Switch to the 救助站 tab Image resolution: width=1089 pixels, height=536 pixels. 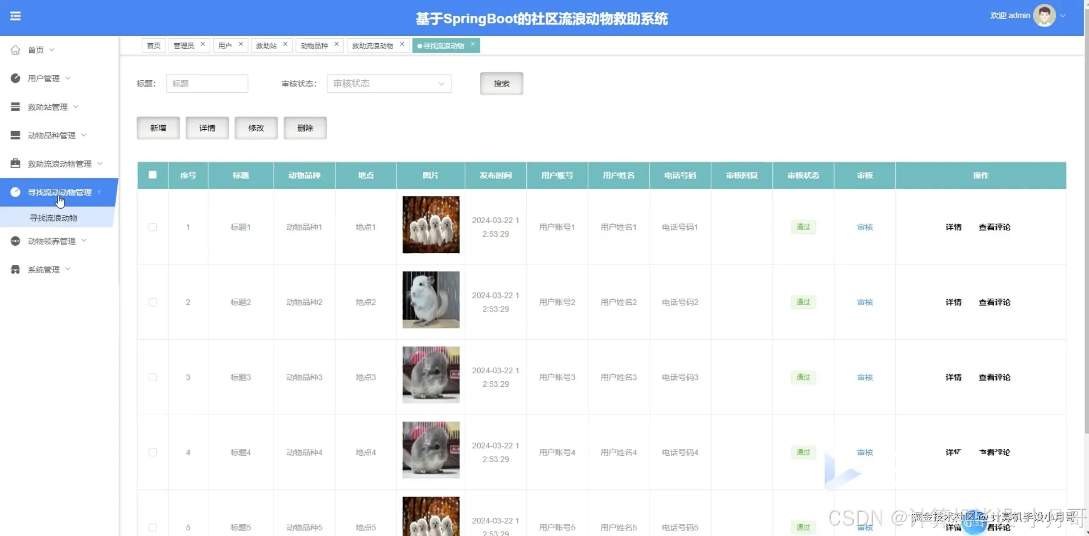266,46
